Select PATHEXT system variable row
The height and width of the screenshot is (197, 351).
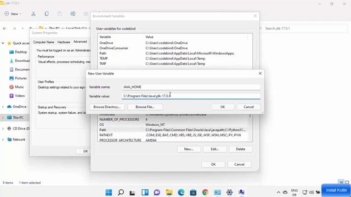point(173,135)
